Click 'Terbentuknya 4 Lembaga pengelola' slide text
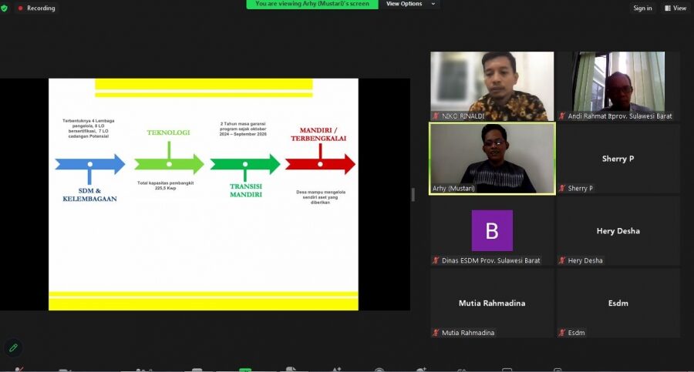Image resolution: width=694 pixels, height=372 pixels. [89, 129]
